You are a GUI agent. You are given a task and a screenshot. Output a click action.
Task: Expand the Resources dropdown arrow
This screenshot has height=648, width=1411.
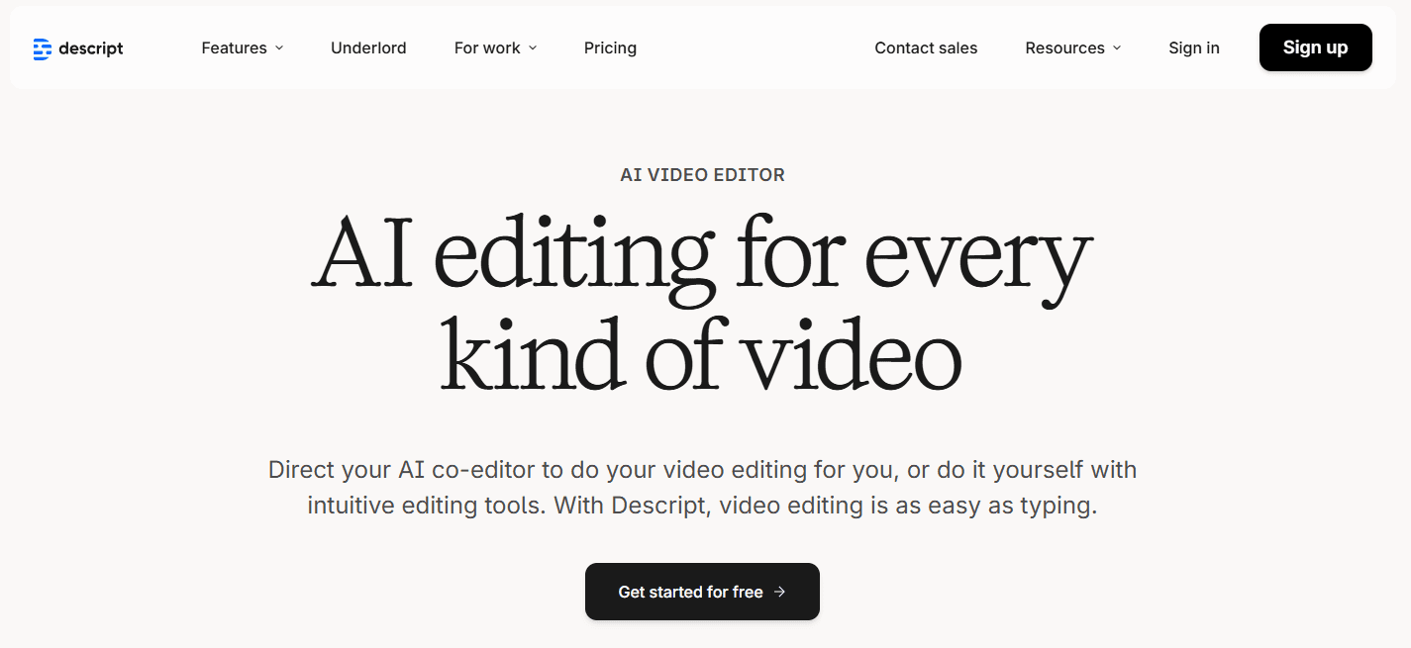click(x=1117, y=47)
